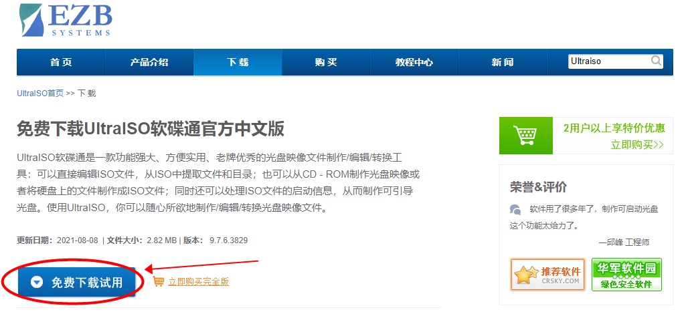Click the 文件大小 2.82 MB text

[x=142, y=240]
